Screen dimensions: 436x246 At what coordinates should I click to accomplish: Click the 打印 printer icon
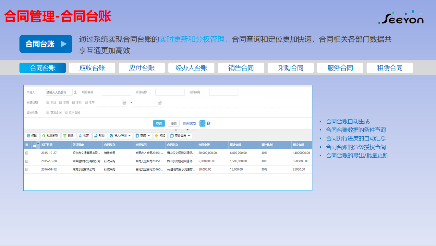tap(156, 136)
